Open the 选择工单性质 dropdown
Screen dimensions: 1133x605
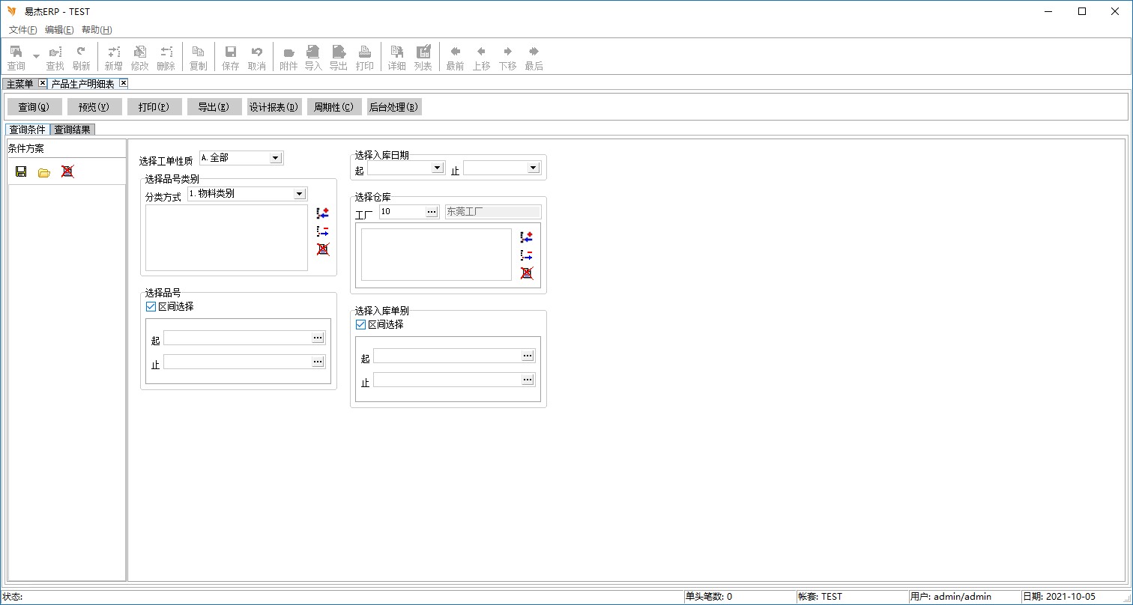click(275, 158)
